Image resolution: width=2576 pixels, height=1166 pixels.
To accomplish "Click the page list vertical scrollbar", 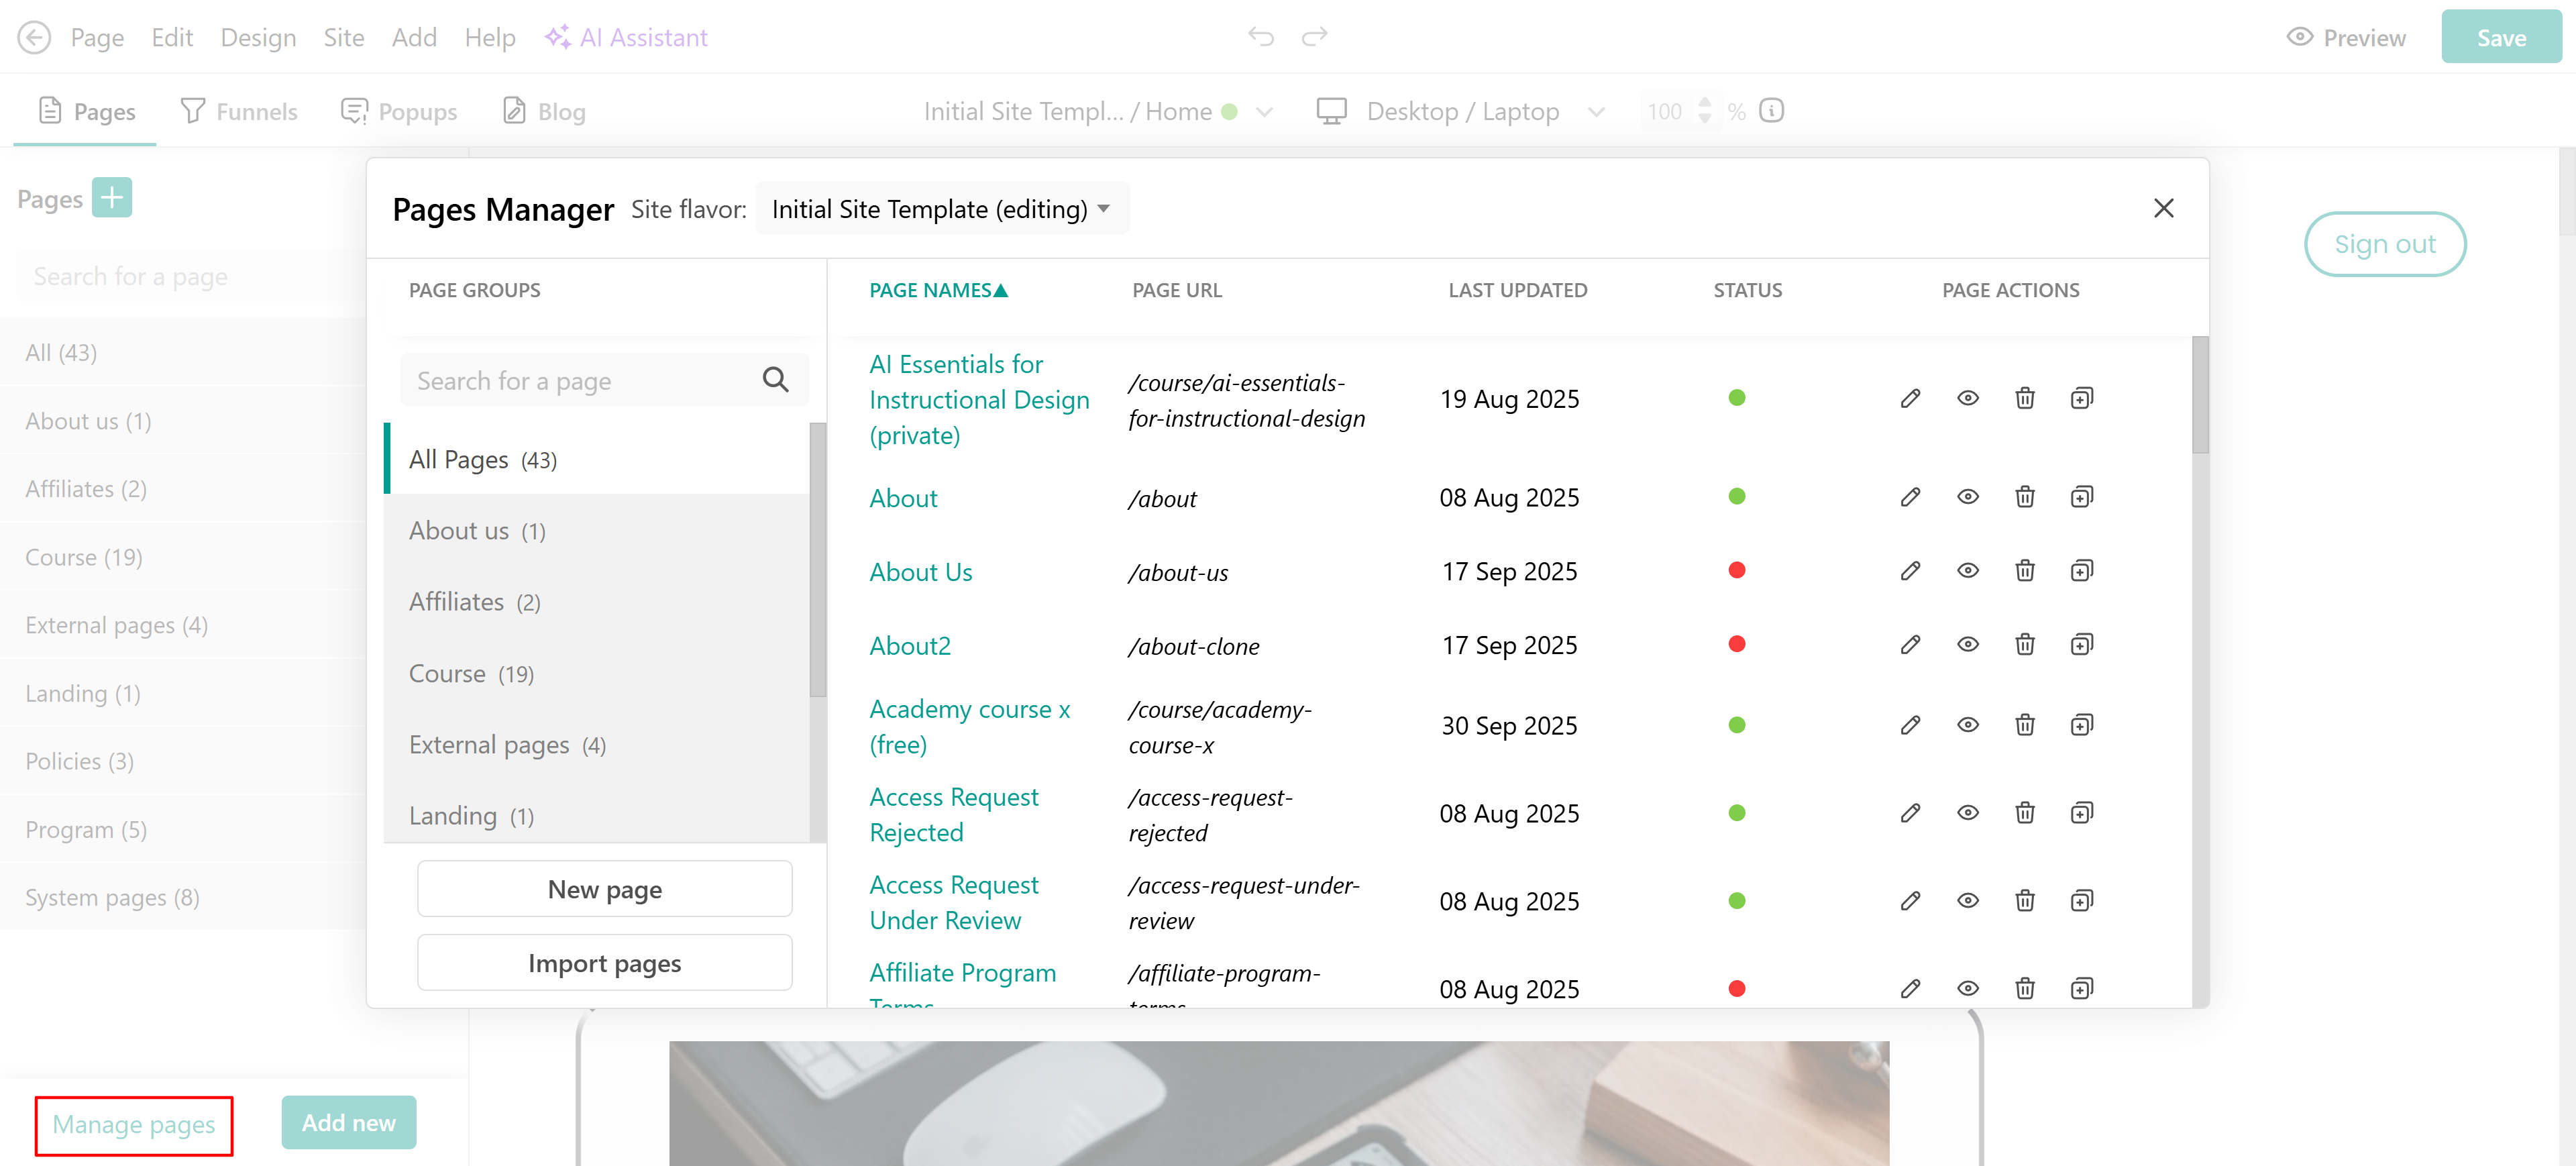I will [2200, 396].
